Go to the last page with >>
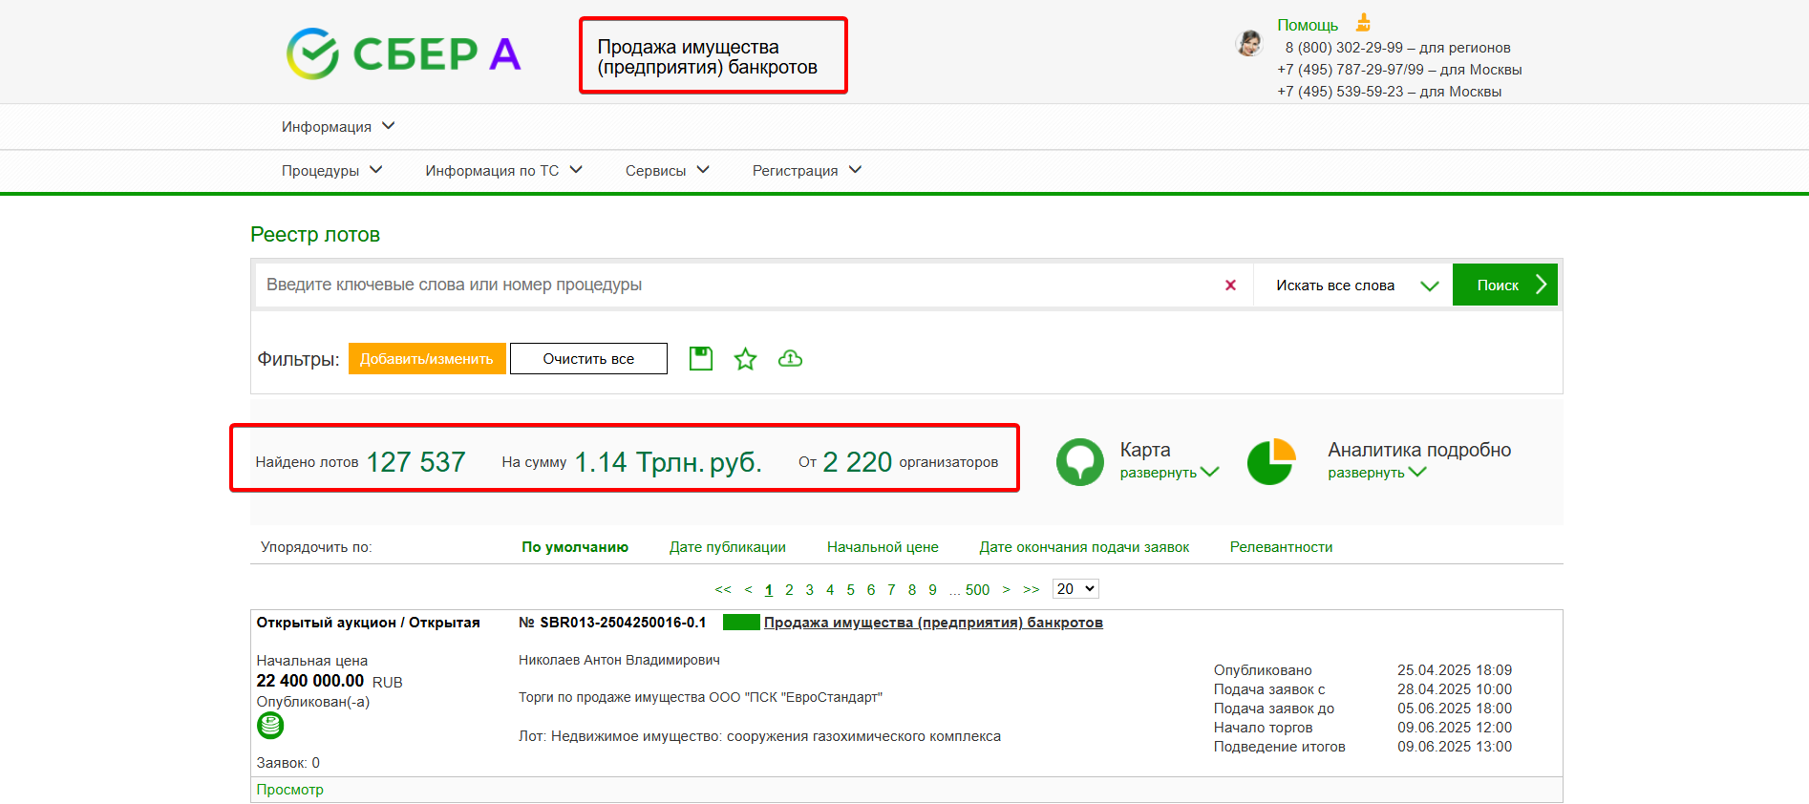 point(1032,589)
